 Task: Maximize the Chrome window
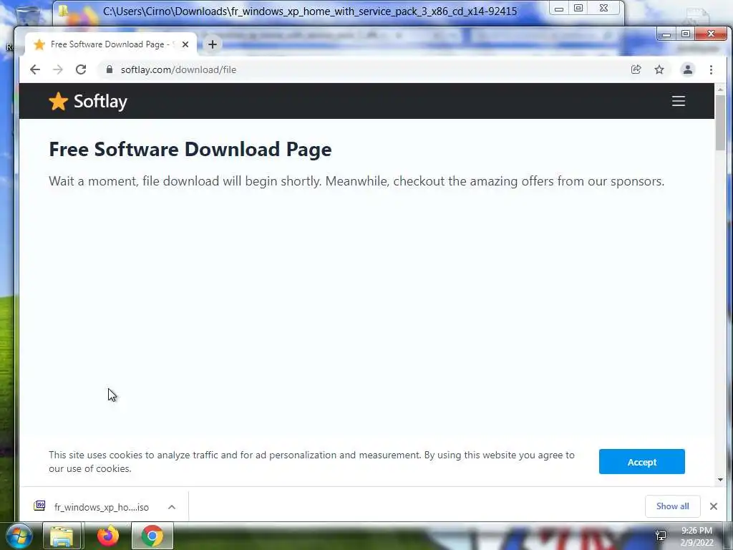click(x=685, y=34)
